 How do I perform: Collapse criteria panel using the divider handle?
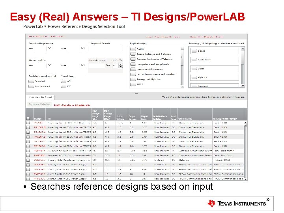[136, 93]
